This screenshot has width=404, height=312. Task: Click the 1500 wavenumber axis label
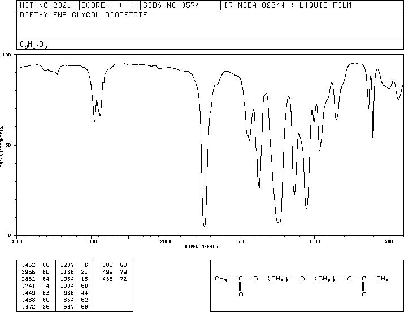(x=240, y=241)
